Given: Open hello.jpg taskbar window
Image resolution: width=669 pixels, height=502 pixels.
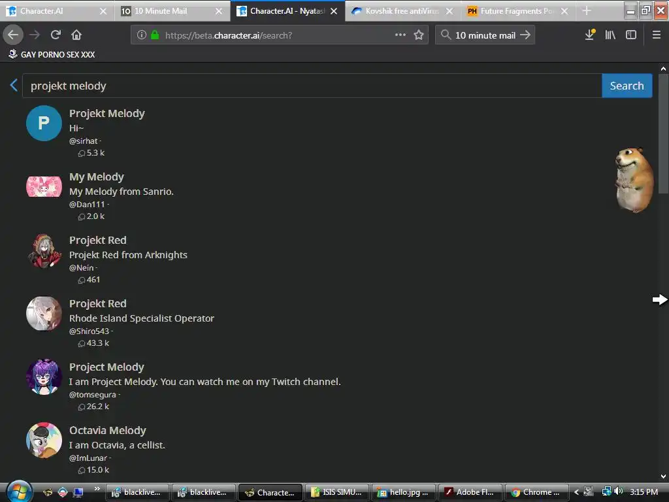Looking at the screenshot, I should pyautogui.click(x=403, y=492).
